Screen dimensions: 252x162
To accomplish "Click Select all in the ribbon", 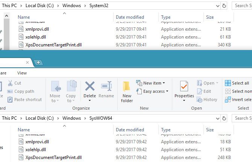I will [x=237, y=83].
